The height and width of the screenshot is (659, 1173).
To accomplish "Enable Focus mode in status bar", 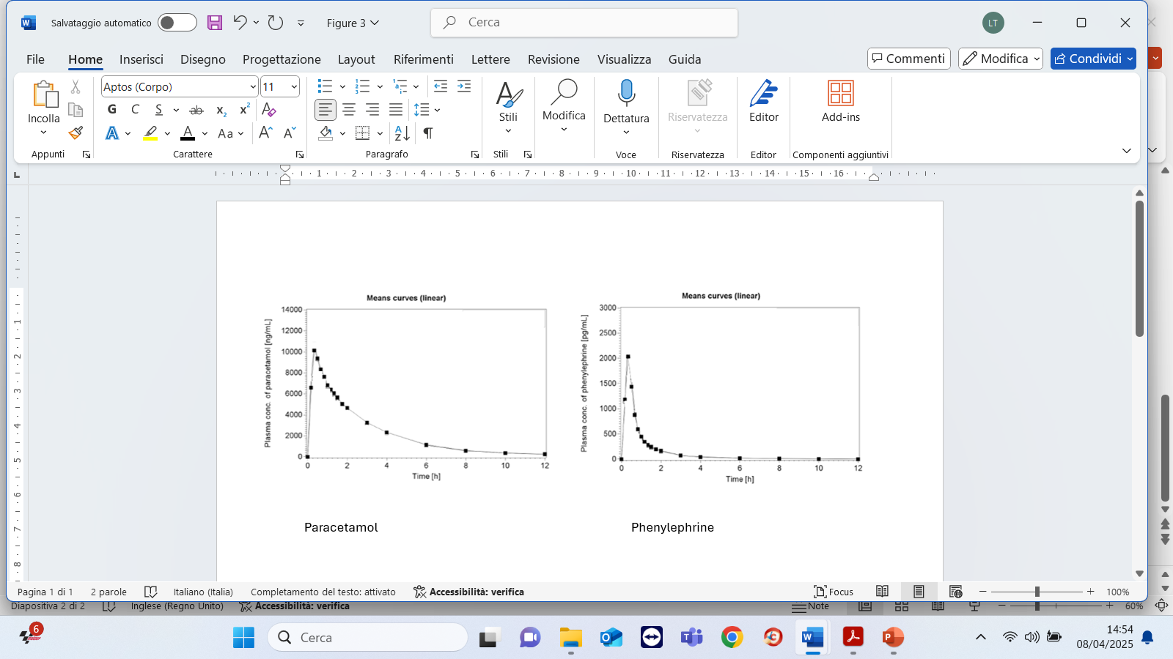I will pos(834,592).
